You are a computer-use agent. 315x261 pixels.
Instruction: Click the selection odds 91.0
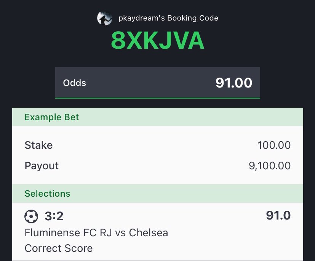(x=278, y=215)
